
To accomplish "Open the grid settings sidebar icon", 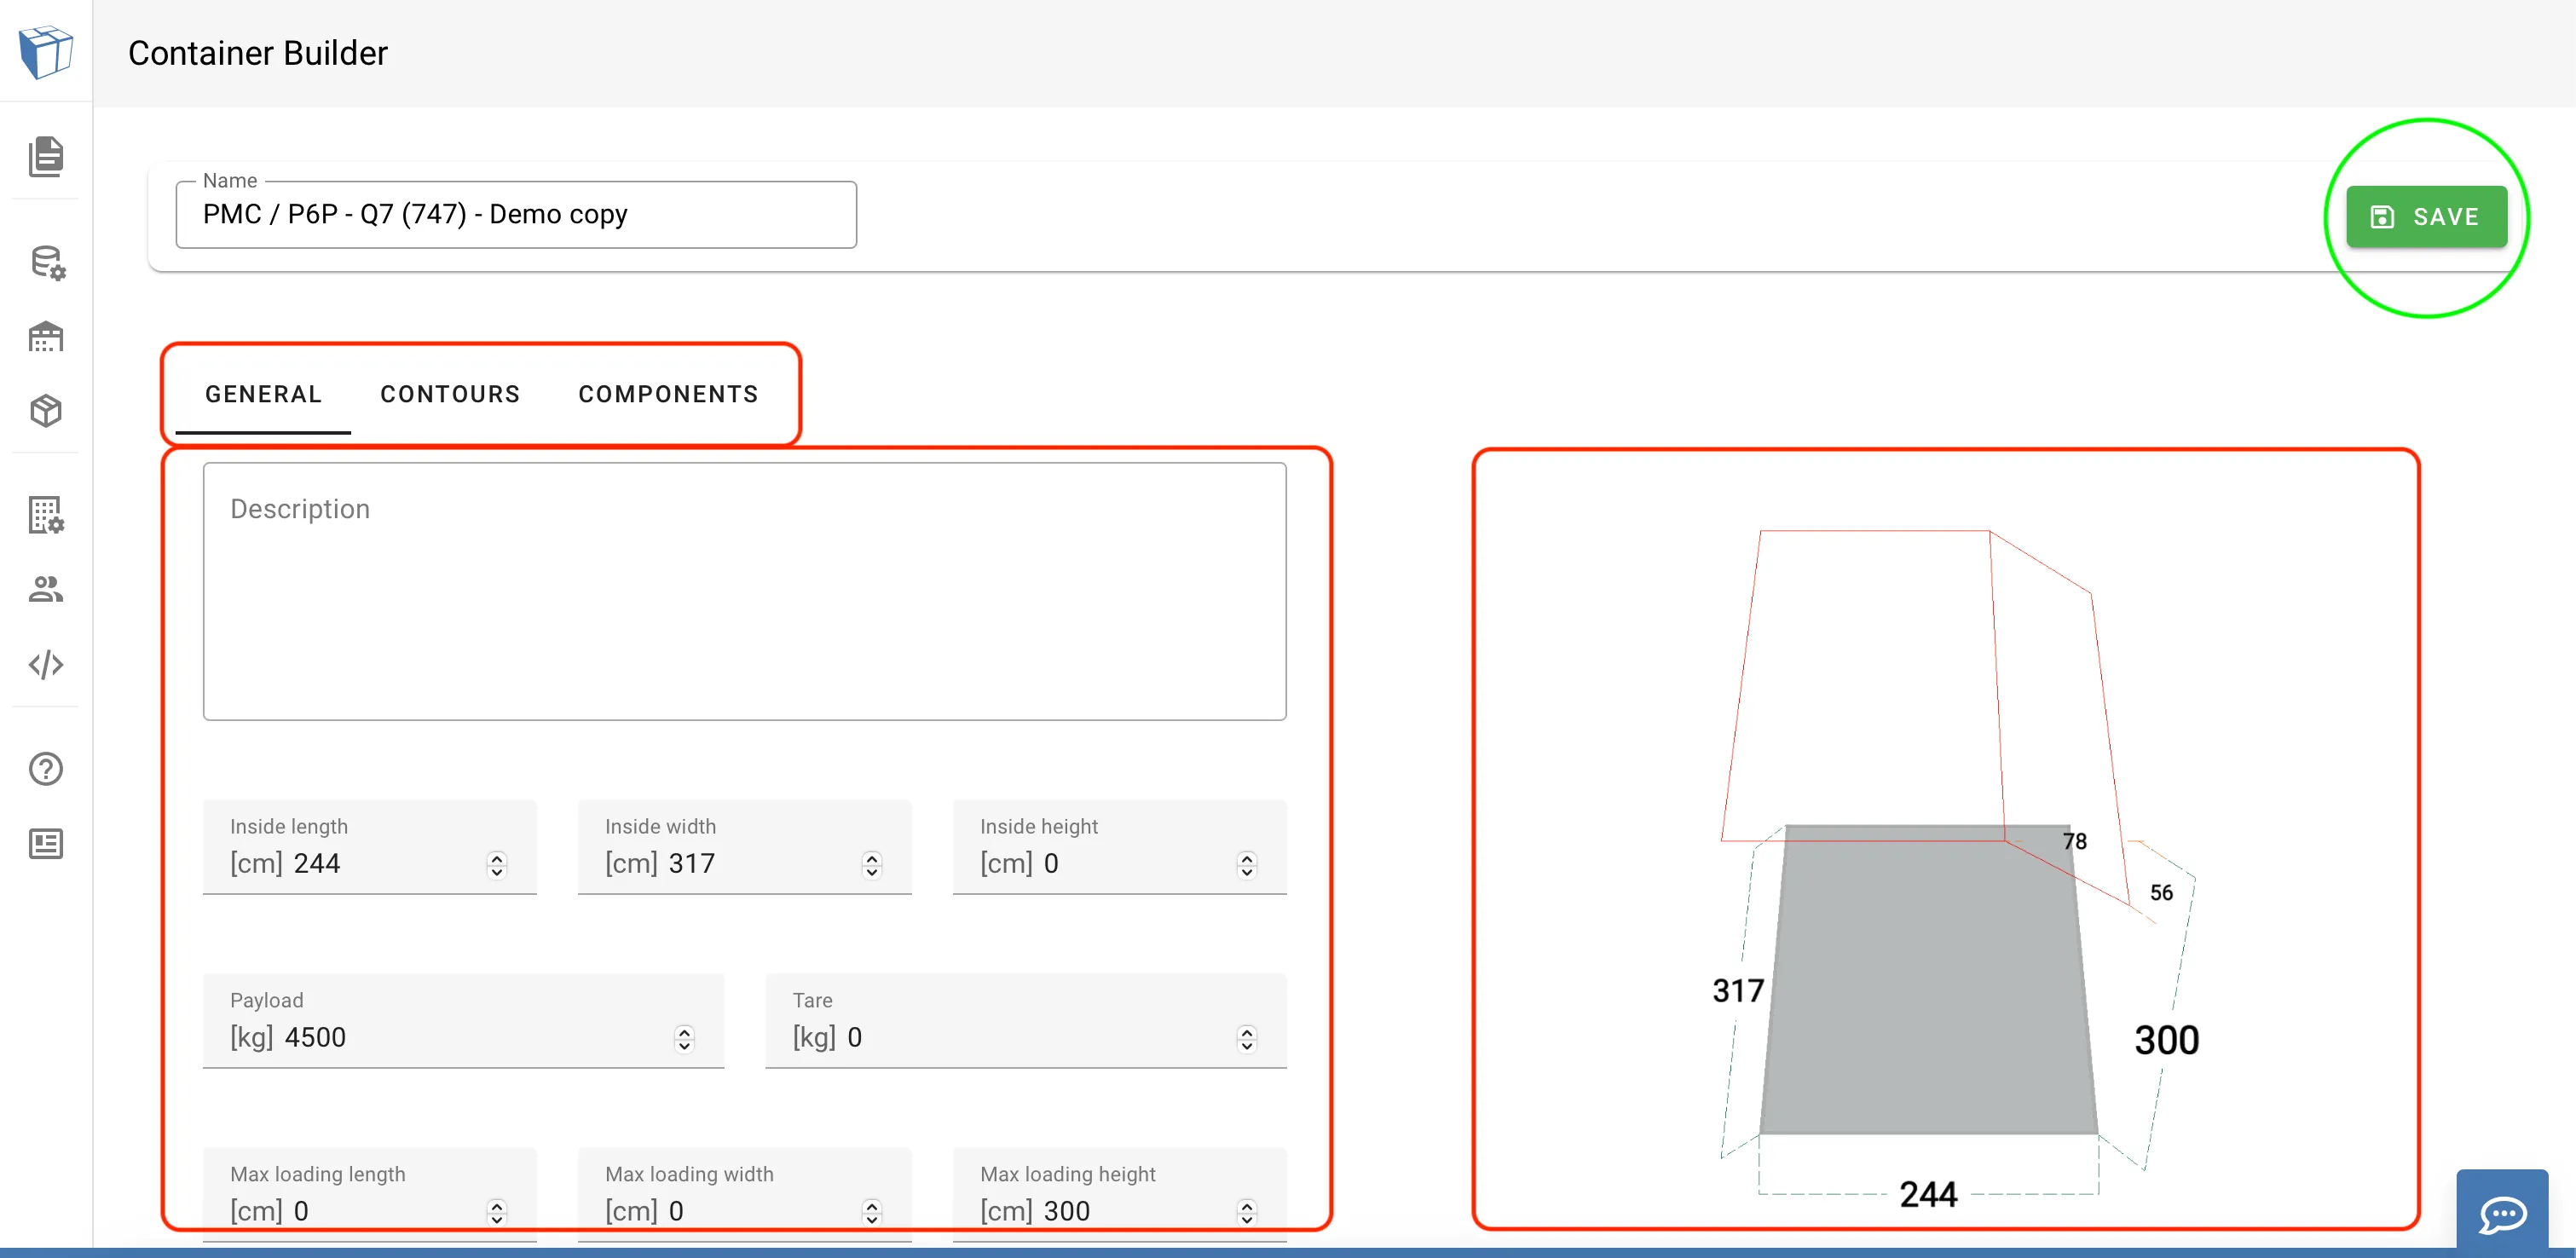I will pos(46,515).
